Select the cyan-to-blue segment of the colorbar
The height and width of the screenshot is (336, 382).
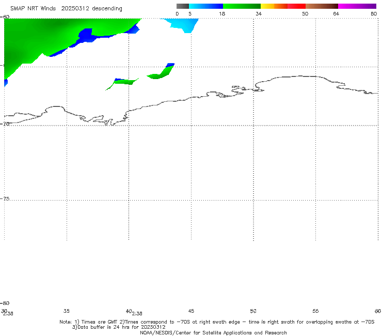(206, 6)
